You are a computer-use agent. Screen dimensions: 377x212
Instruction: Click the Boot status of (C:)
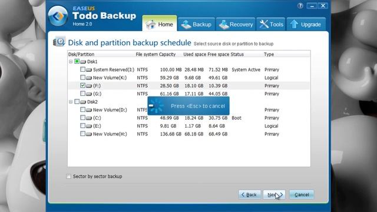pos(237,118)
